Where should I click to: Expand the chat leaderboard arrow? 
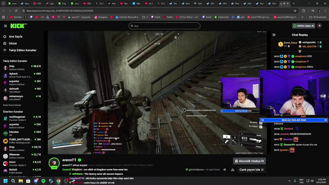click(300, 51)
